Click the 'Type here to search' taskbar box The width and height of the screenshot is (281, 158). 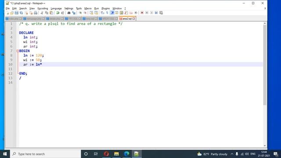(46, 154)
